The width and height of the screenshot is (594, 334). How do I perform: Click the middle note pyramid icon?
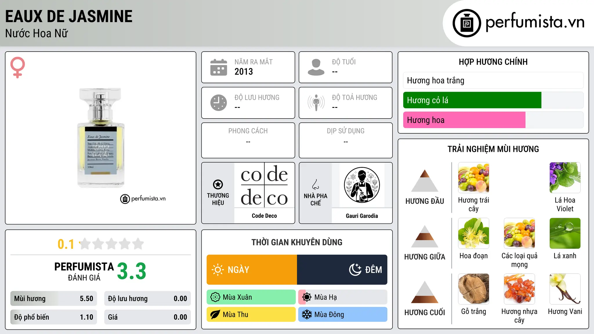pyautogui.click(x=425, y=236)
